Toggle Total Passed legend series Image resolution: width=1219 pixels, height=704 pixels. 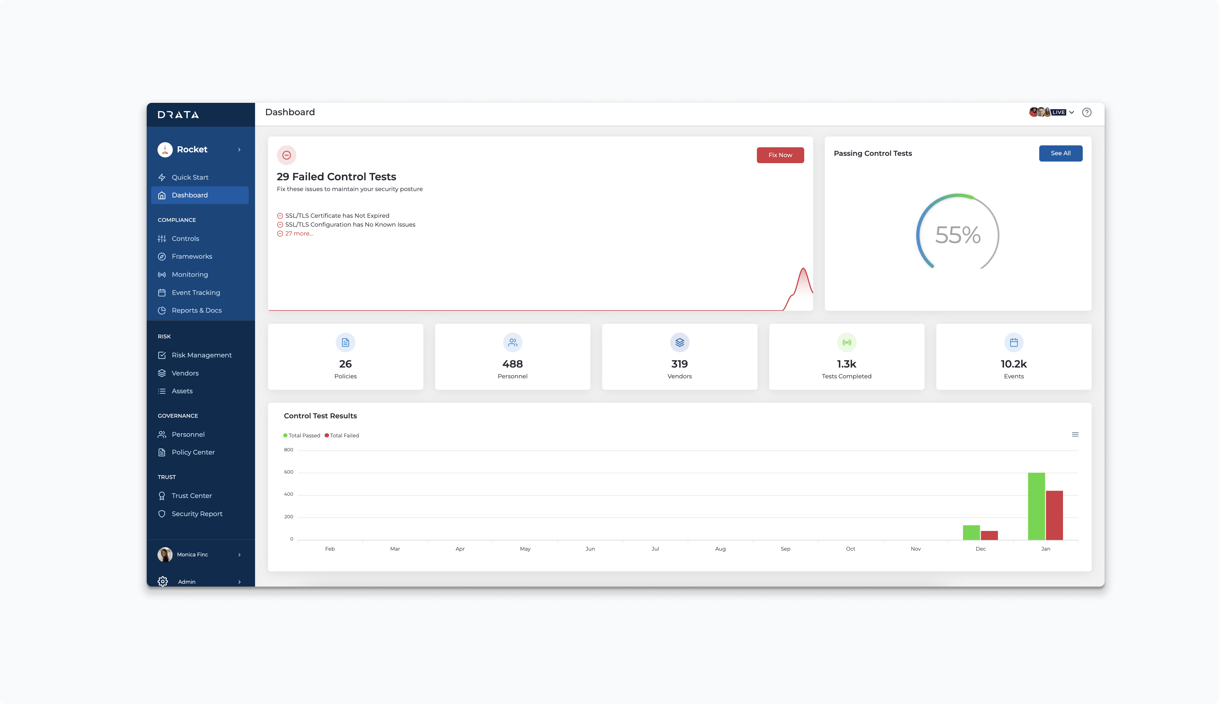pos(302,435)
